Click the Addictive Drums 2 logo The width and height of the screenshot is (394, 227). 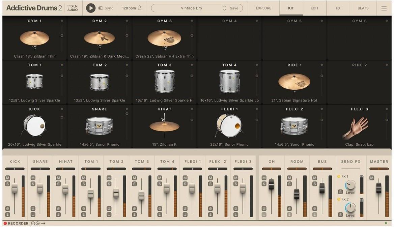click(x=34, y=8)
